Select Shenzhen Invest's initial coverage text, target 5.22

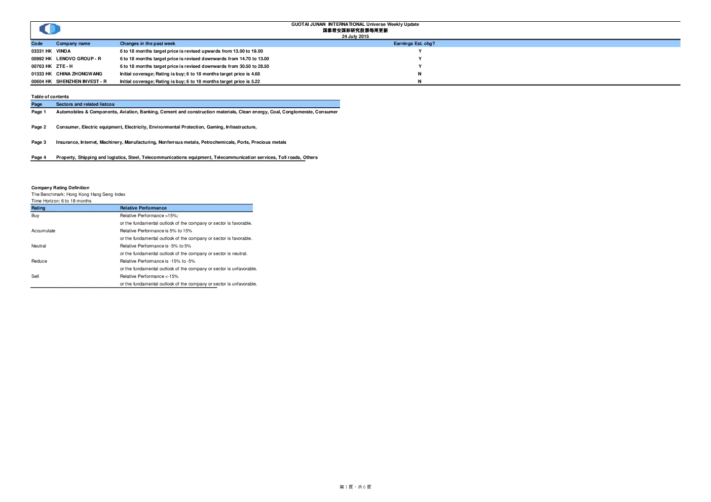[190, 81]
